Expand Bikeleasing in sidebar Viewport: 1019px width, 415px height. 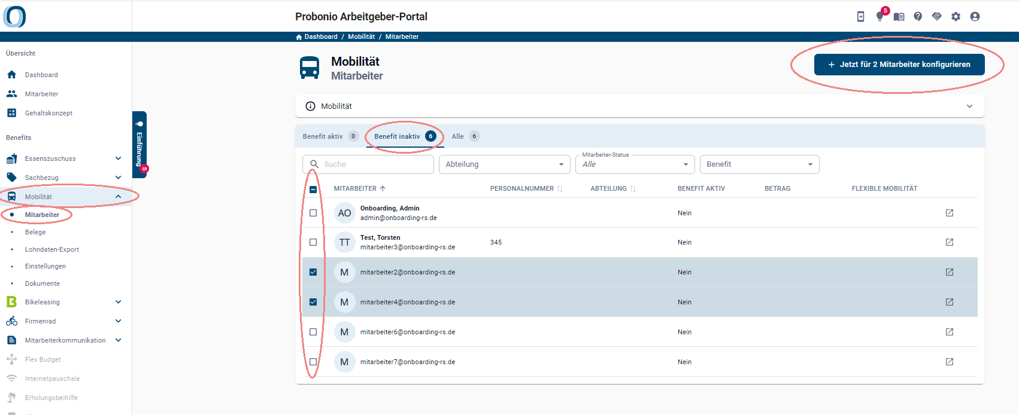pyautogui.click(x=118, y=302)
